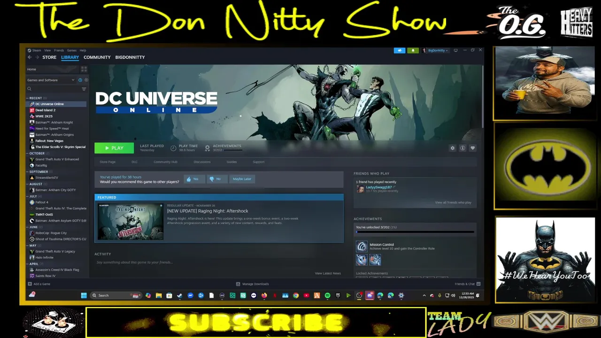This screenshot has height=338, width=601.
Task: Open Raging Night Aftershock thumbnail
Action: 131,222
